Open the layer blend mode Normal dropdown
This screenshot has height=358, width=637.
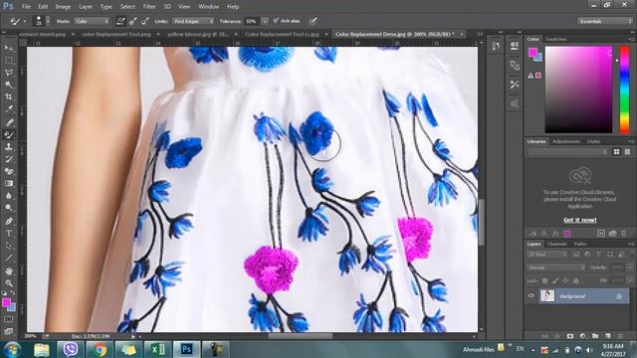(x=555, y=268)
